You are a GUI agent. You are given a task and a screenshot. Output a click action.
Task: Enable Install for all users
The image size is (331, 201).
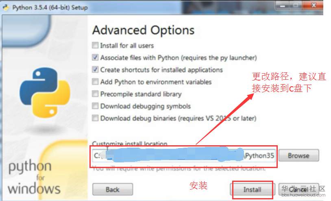95,45
